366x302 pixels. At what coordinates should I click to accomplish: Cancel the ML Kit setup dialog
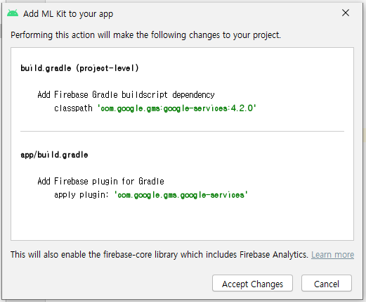tap(327, 284)
